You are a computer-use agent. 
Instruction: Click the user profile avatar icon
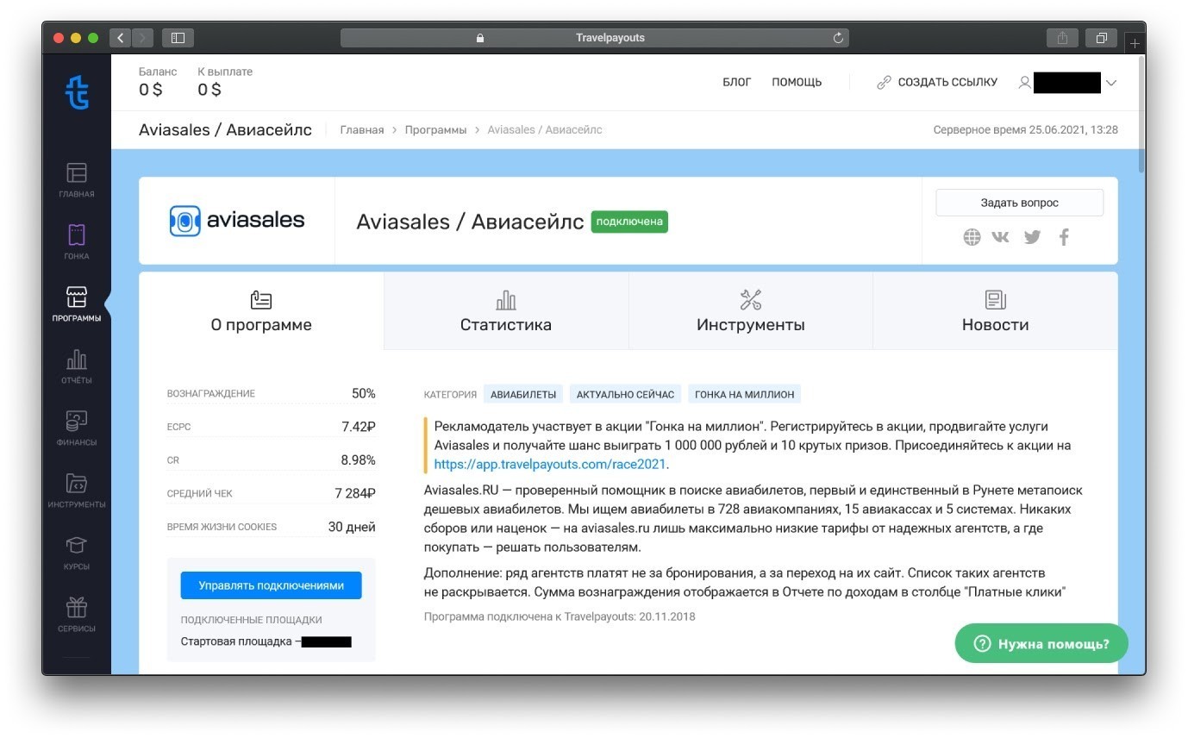click(x=1024, y=83)
